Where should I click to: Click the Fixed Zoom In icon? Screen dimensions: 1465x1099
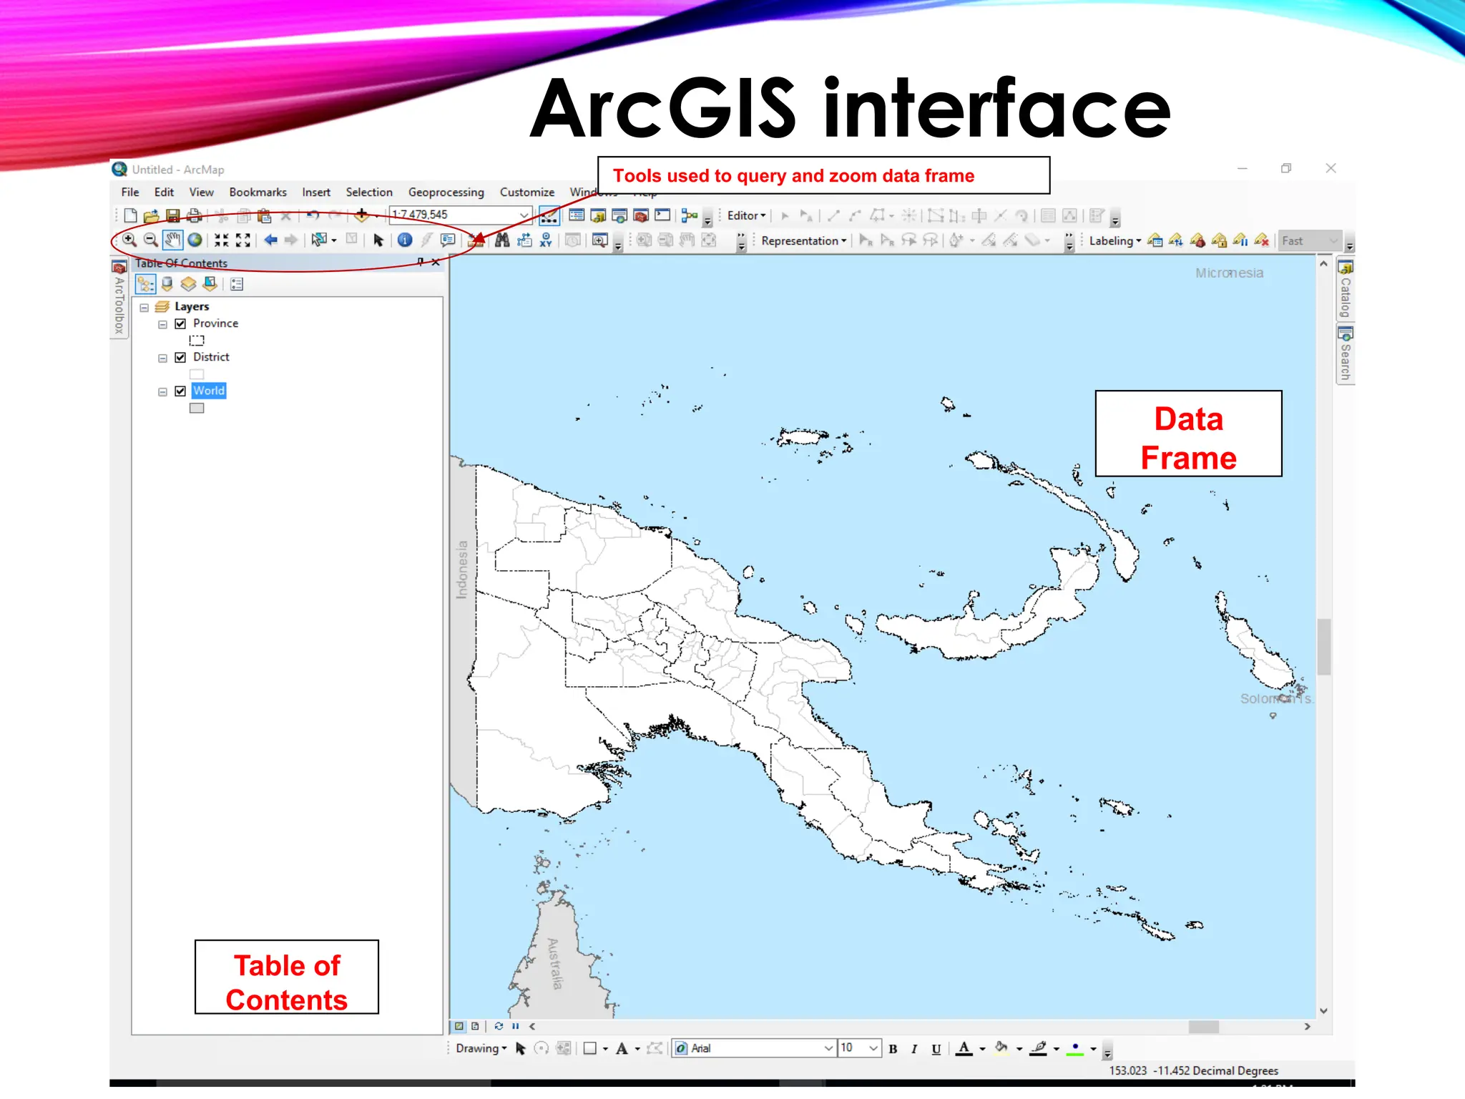(222, 240)
